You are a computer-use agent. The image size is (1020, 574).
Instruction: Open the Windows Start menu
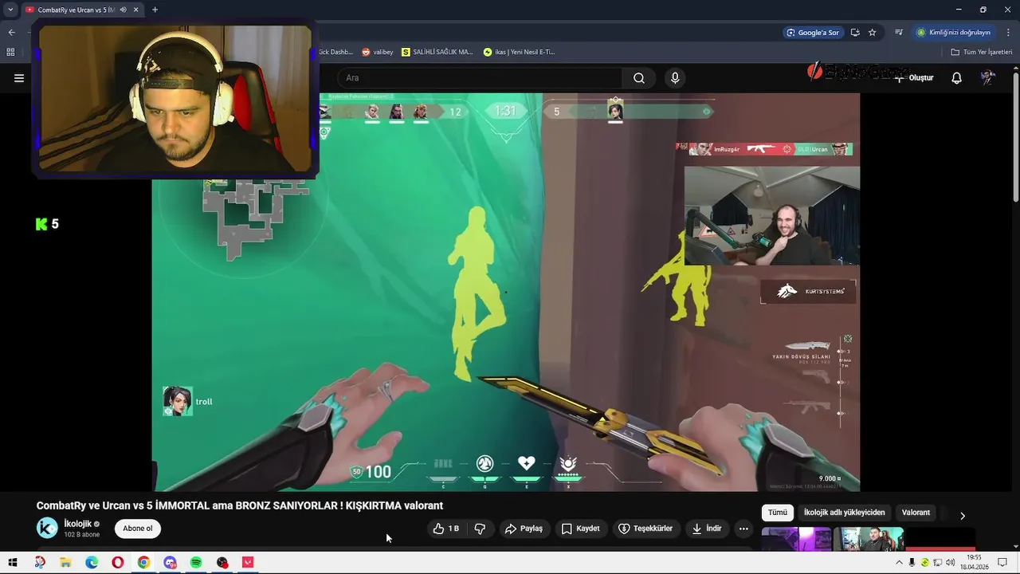click(x=13, y=563)
